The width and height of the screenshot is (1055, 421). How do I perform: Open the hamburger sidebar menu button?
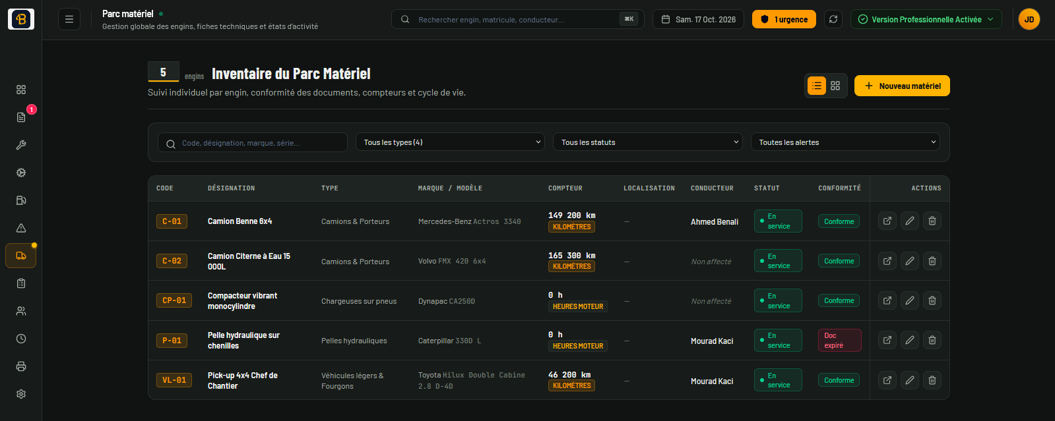coord(69,19)
